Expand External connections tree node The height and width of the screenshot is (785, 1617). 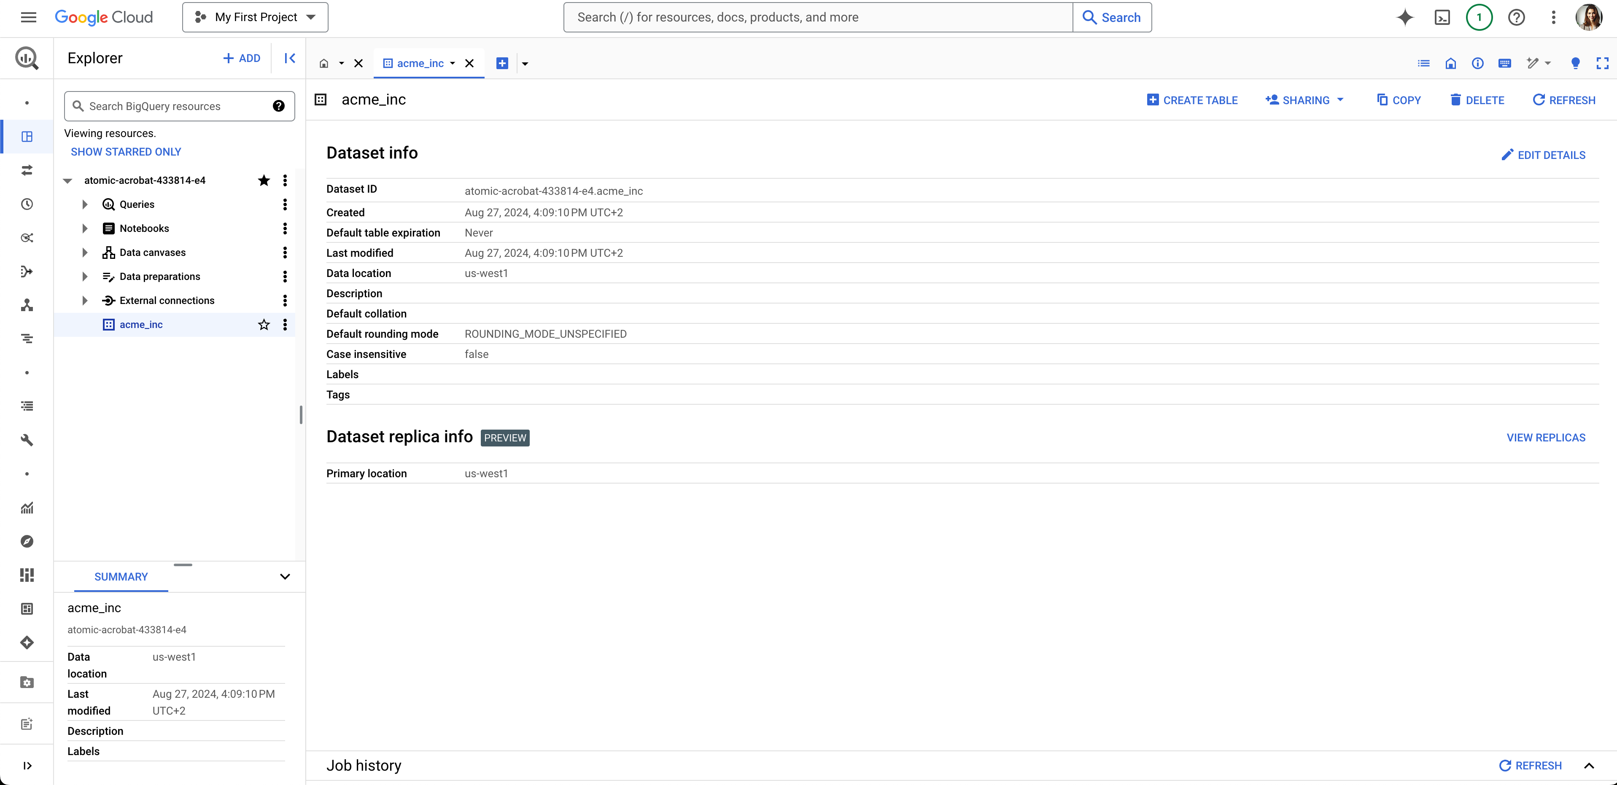click(85, 301)
